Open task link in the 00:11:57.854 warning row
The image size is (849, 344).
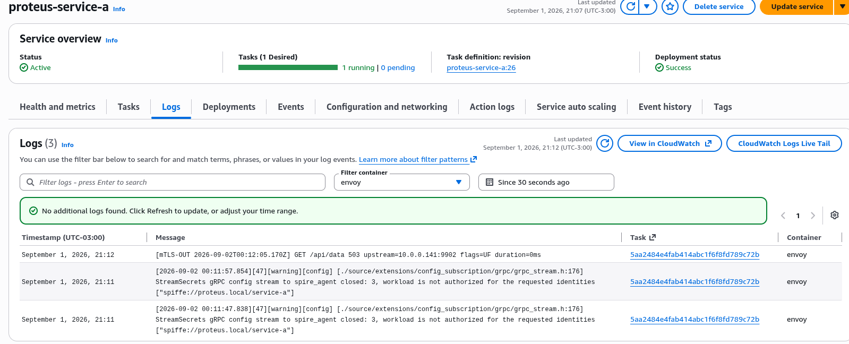(694, 282)
